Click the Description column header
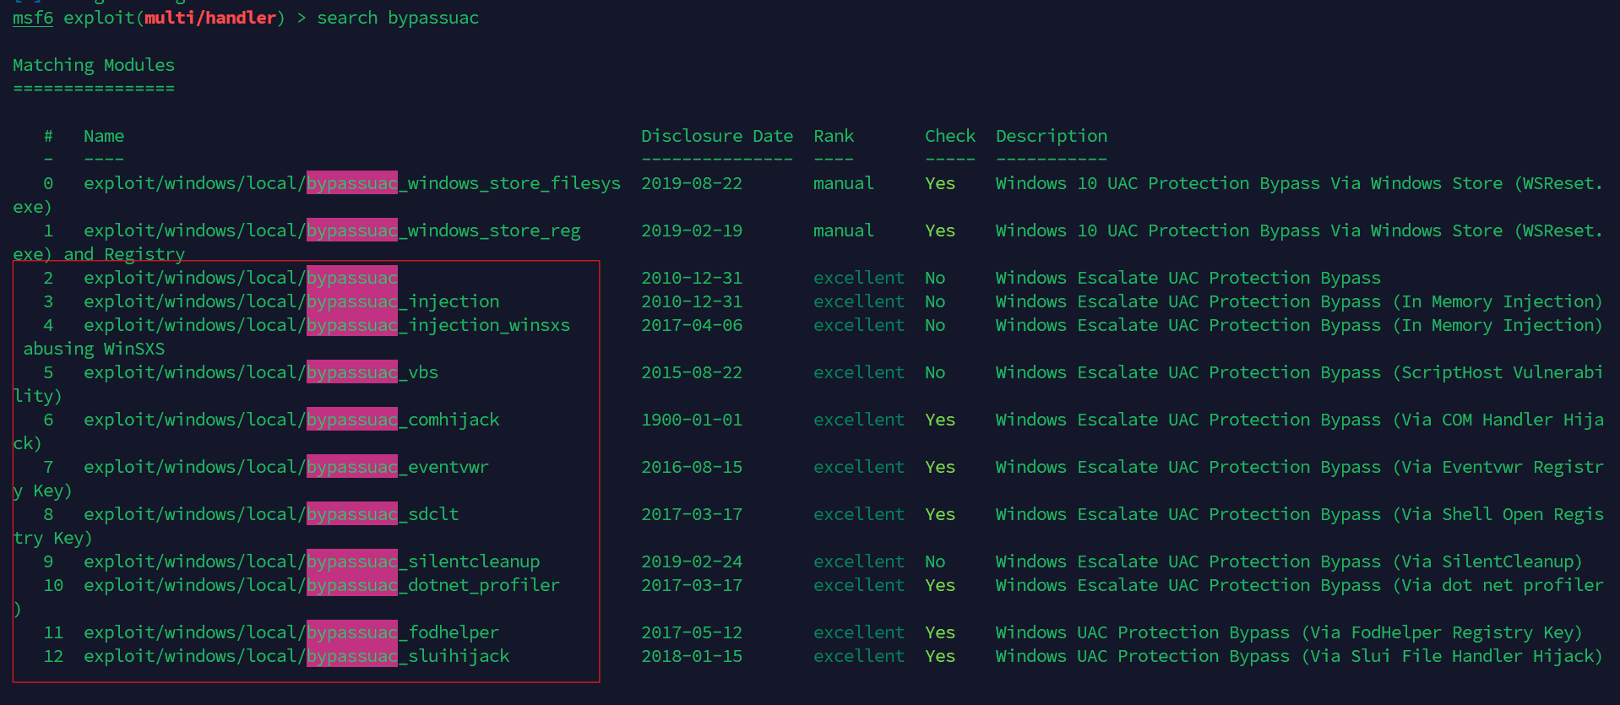The width and height of the screenshot is (1620, 705). 1052,136
